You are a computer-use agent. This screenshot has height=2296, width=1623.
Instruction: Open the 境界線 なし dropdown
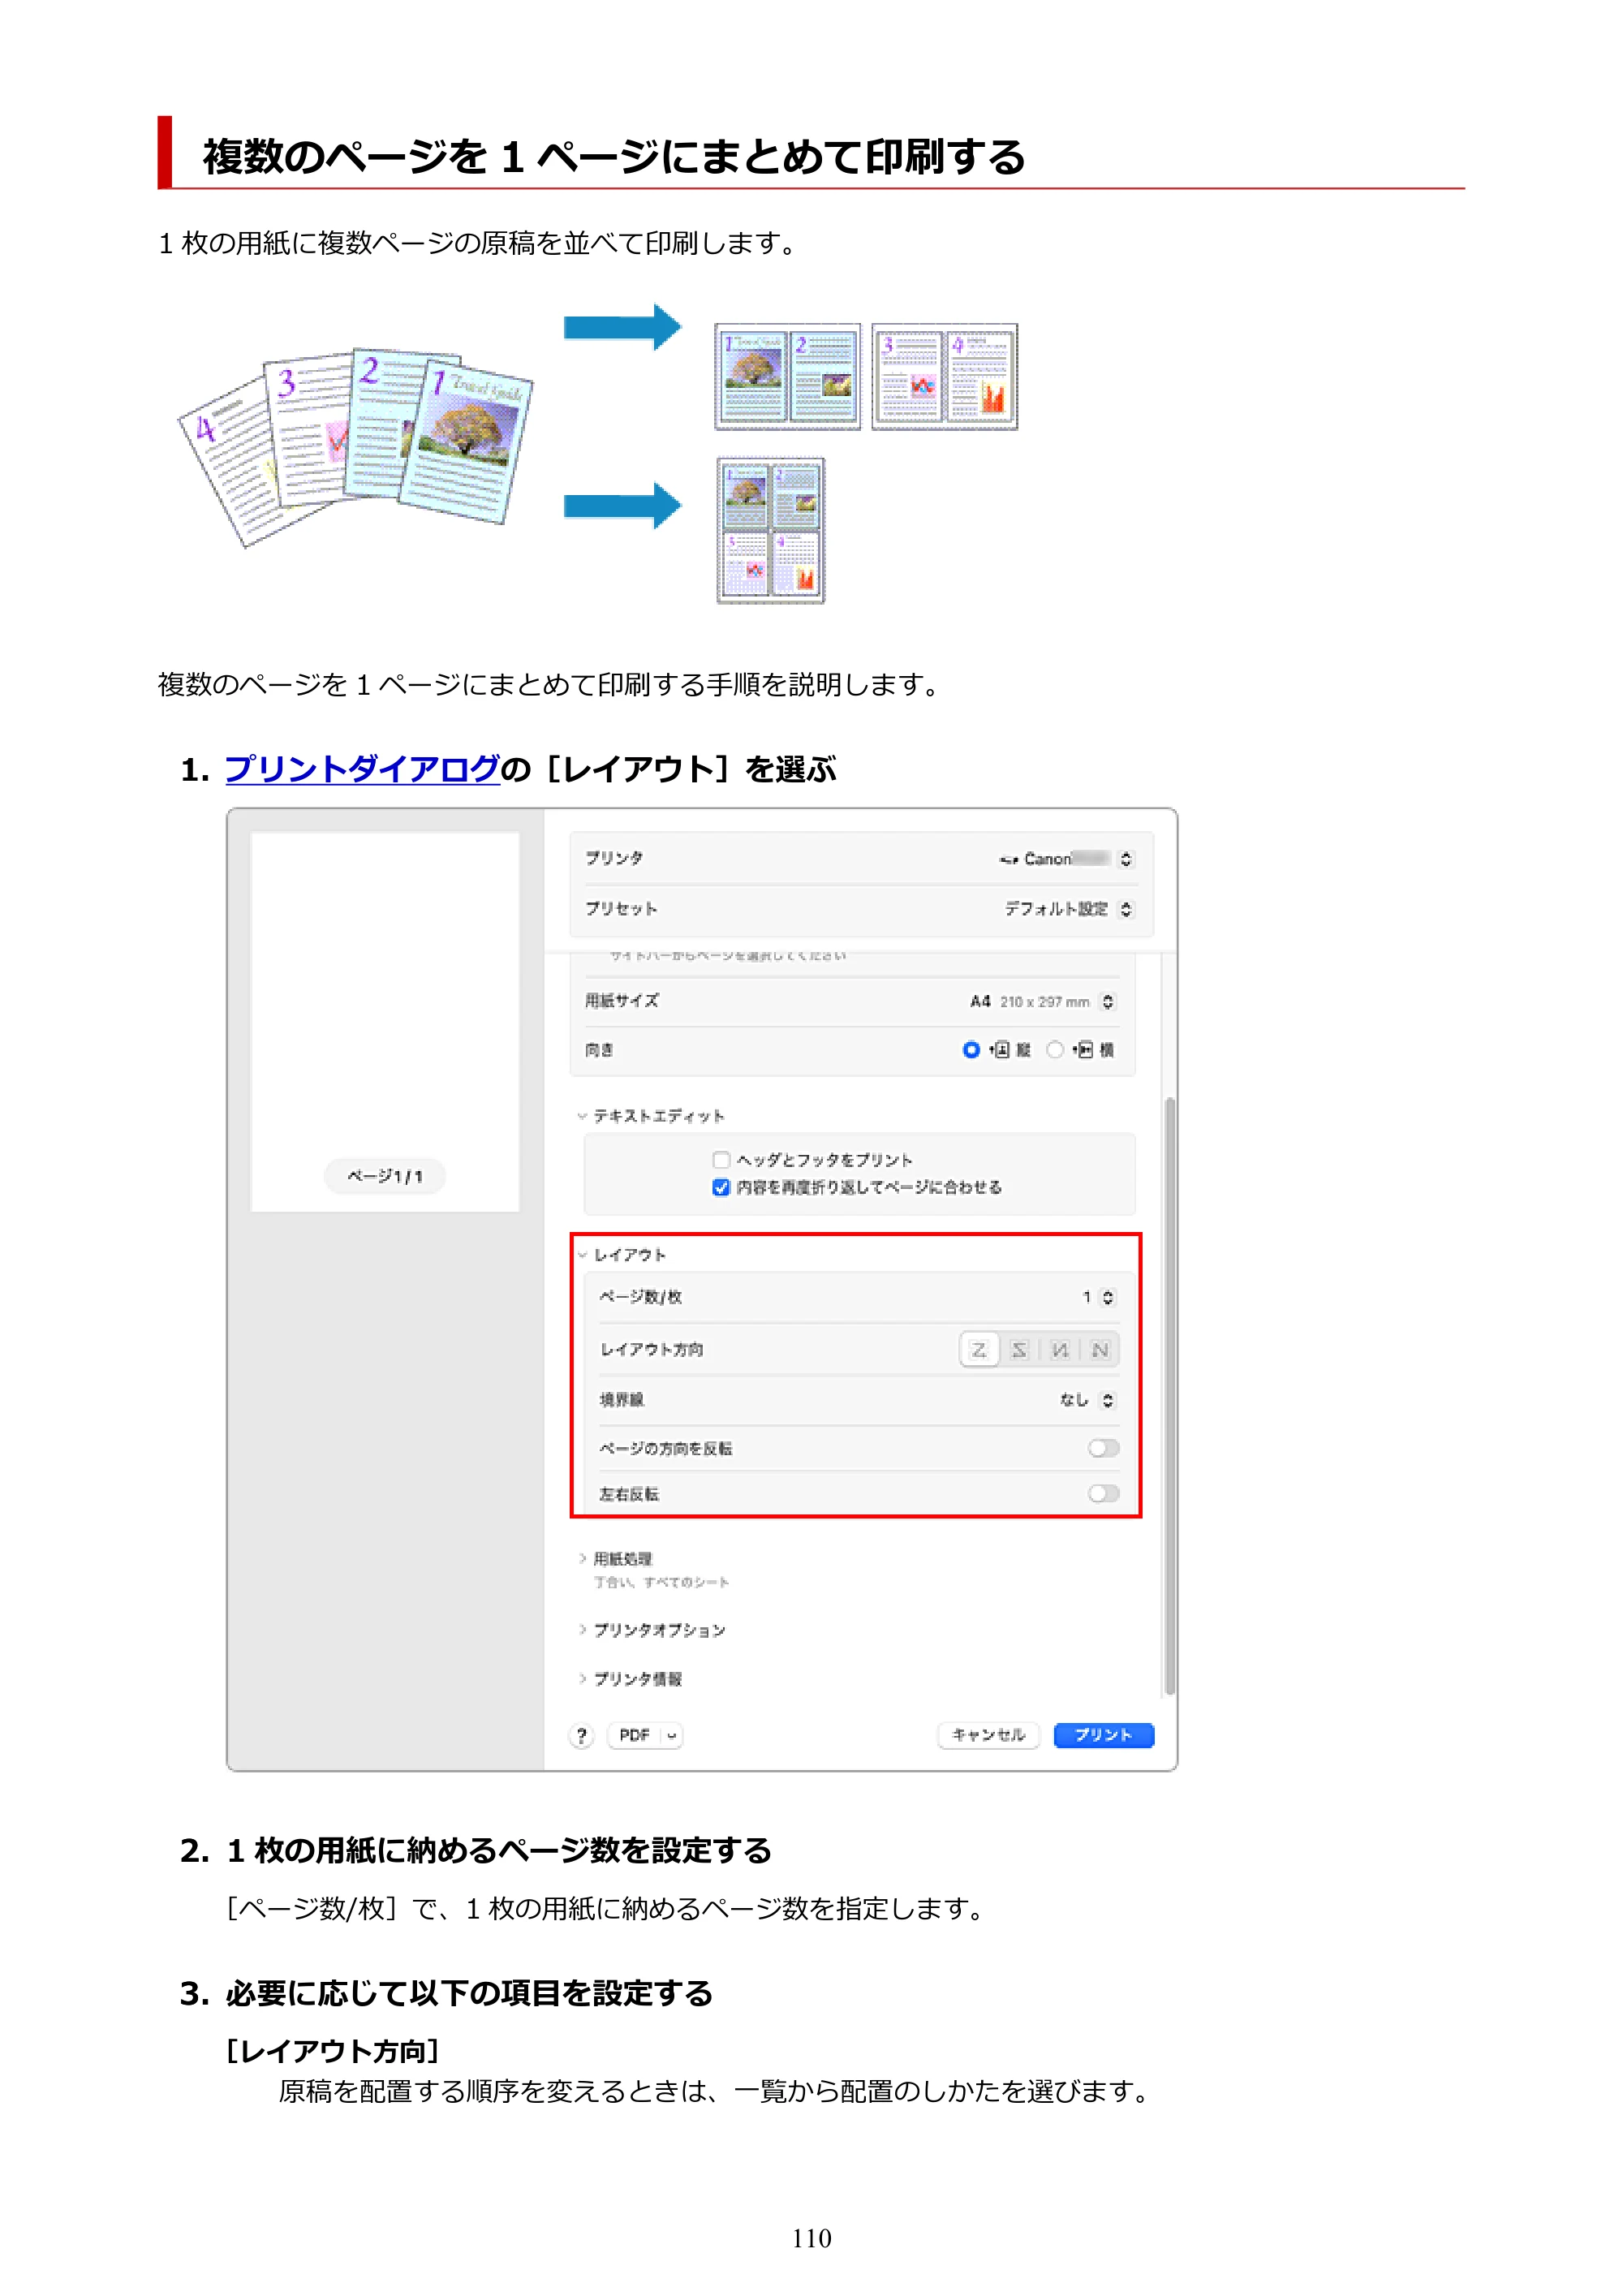click(1108, 1399)
